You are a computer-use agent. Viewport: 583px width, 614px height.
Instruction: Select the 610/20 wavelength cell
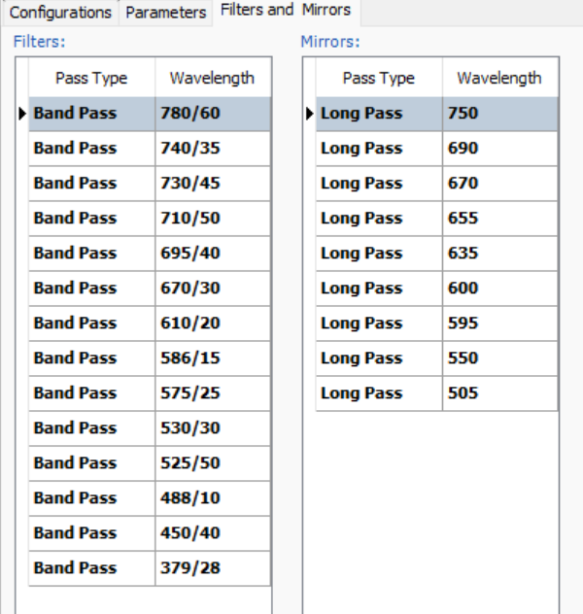tap(212, 324)
